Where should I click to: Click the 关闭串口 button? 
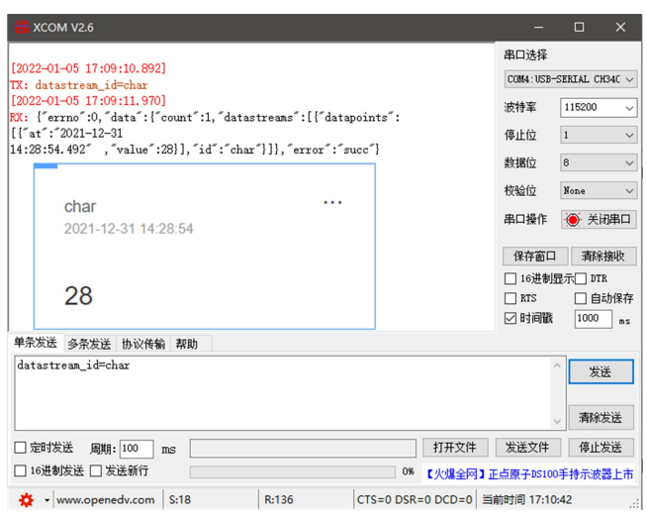coord(599,219)
